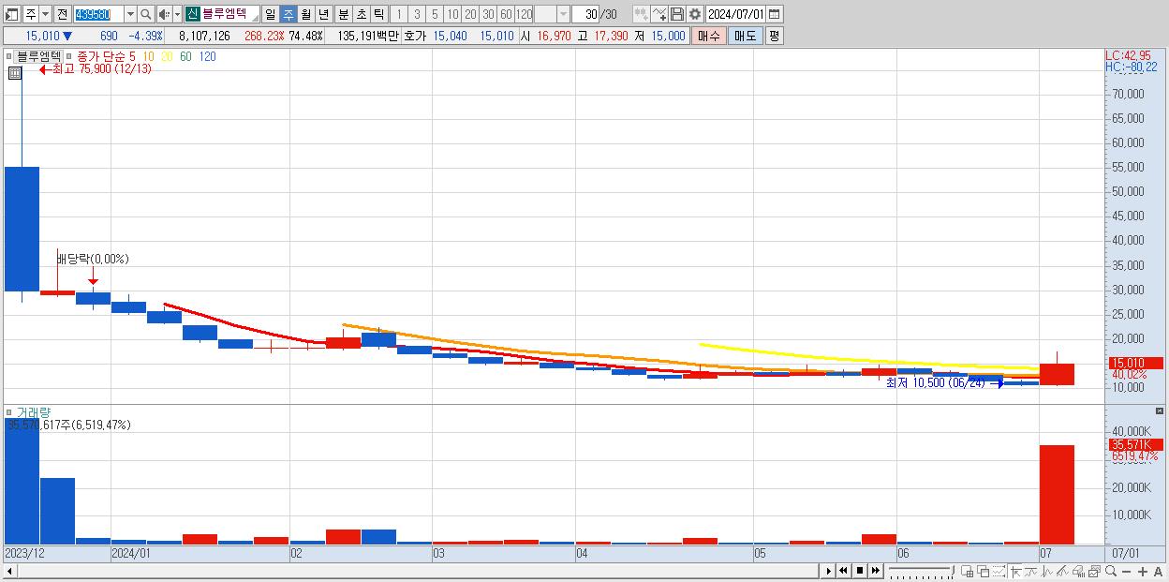The width and height of the screenshot is (1169, 582).
Task: Switch to second chart (초)
Action: pos(361,14)
